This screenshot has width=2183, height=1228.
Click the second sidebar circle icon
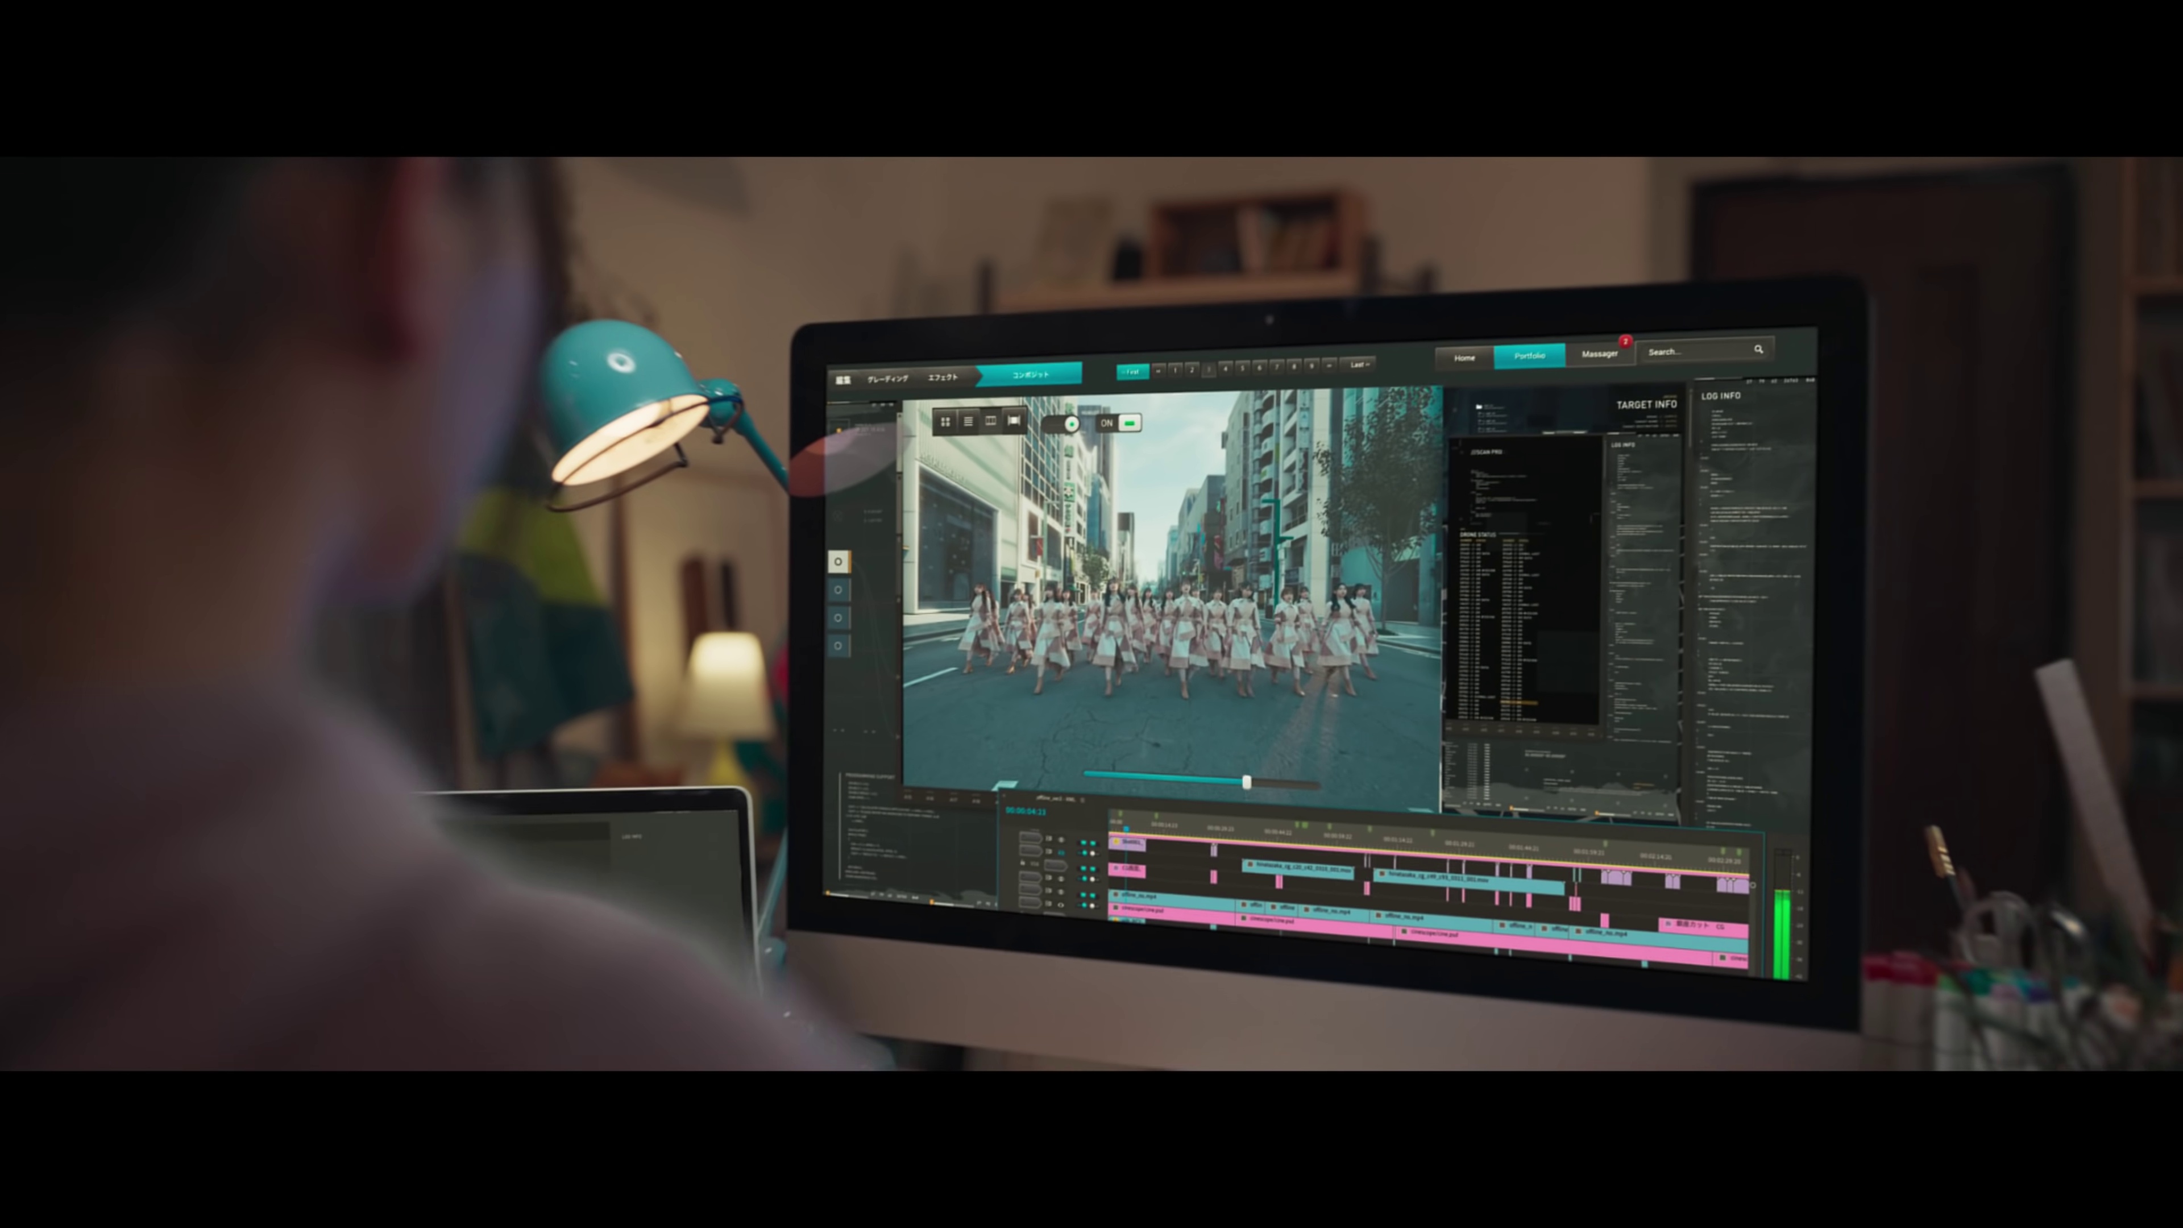(x=838, y=590)
